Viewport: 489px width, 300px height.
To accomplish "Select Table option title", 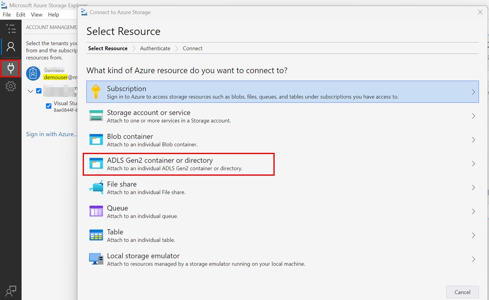I will coord(115,232).
